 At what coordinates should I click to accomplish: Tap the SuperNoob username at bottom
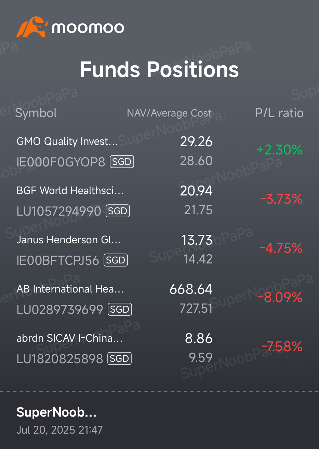pyautogui.click(x=56, y=412)
